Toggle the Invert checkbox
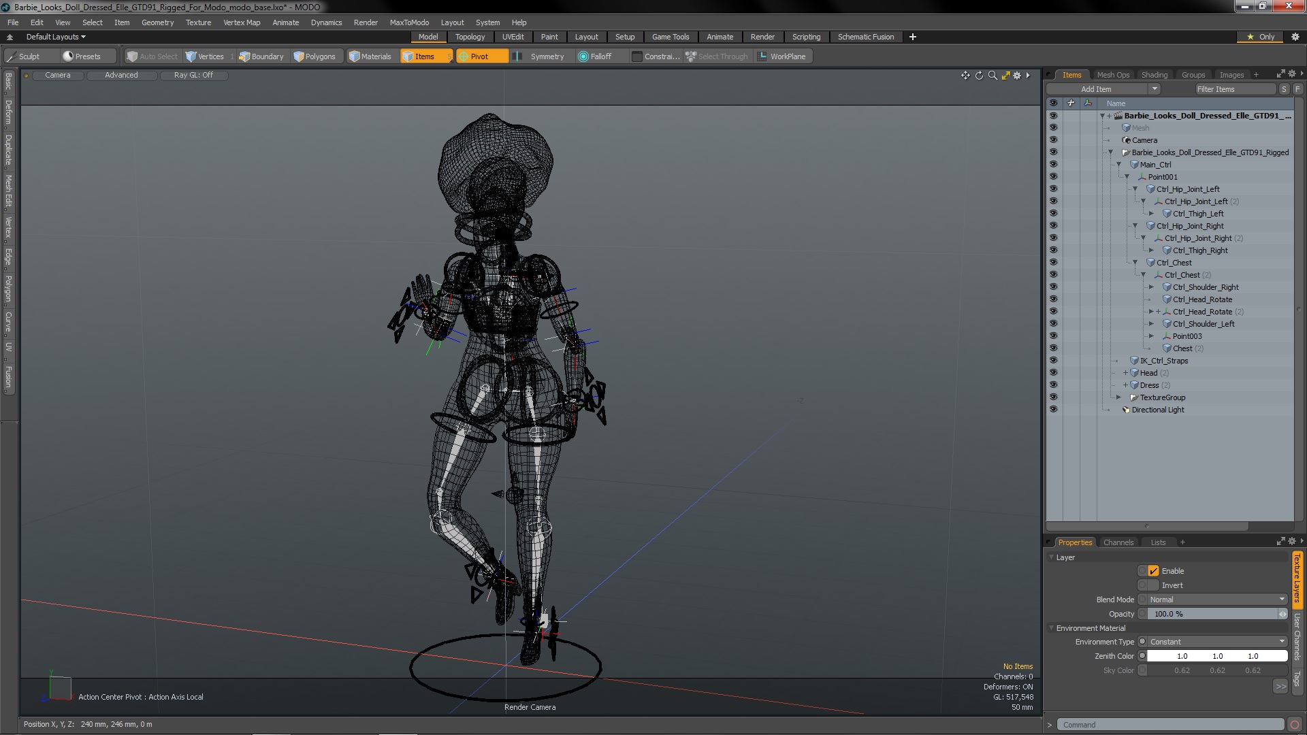This screenshot has height=735, width=1307. pos(1153,585)
